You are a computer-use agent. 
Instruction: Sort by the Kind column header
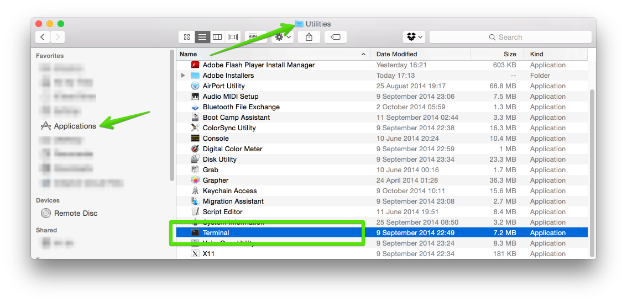[556, 54]
